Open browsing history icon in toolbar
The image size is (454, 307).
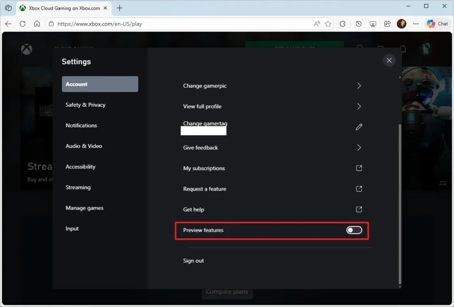click(x=359, y=24)
